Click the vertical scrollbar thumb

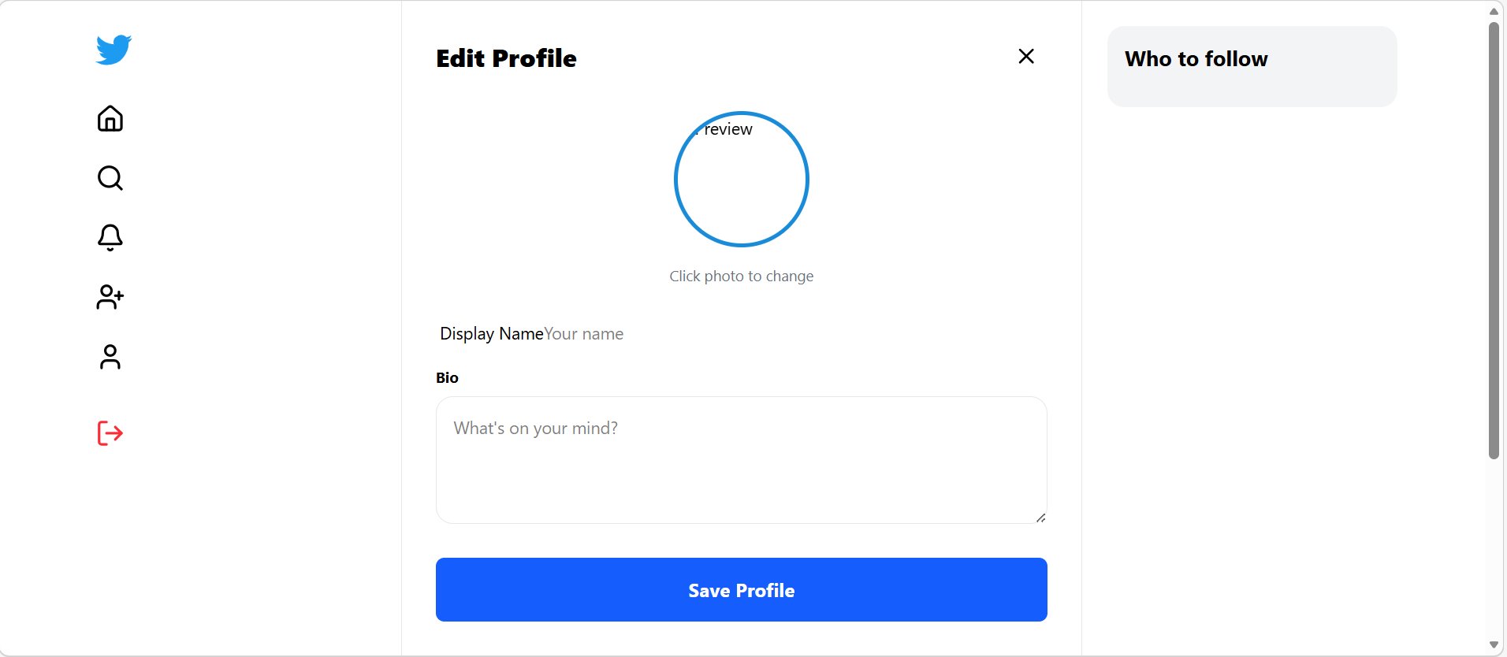coord(1494,236)
